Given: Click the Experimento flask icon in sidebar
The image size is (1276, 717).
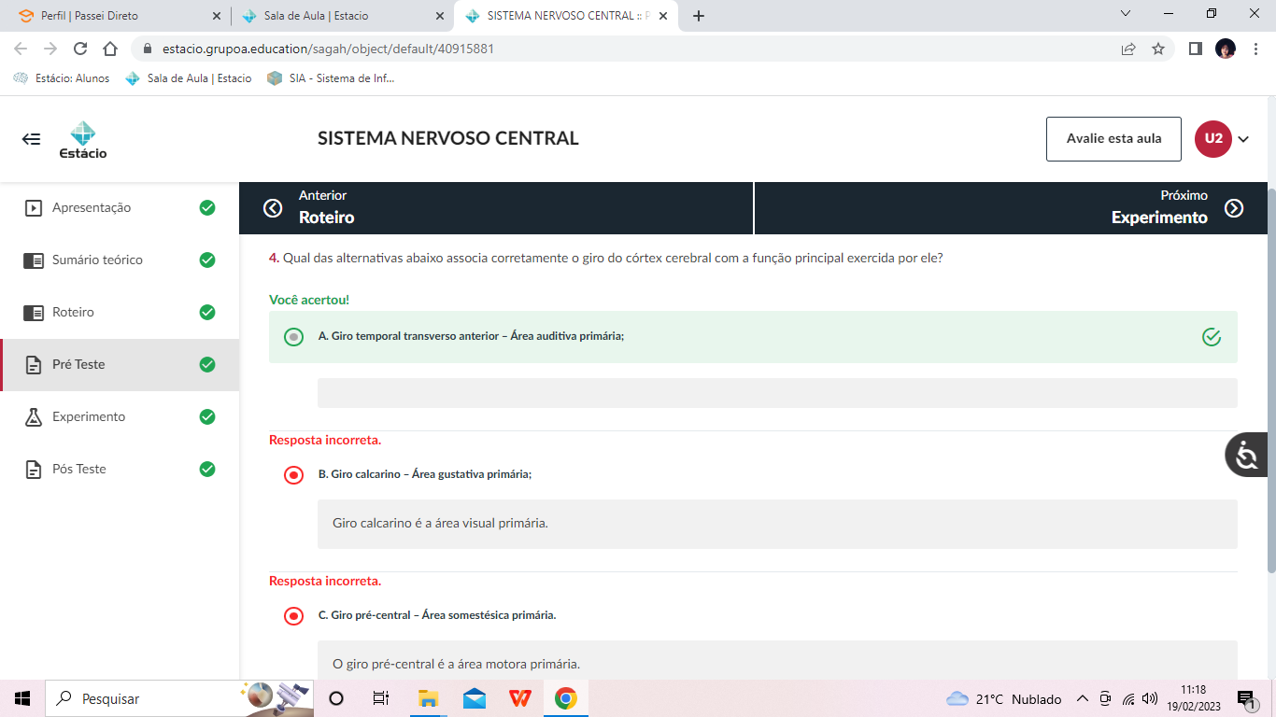Looking at the screenshot, I should 34,416.
